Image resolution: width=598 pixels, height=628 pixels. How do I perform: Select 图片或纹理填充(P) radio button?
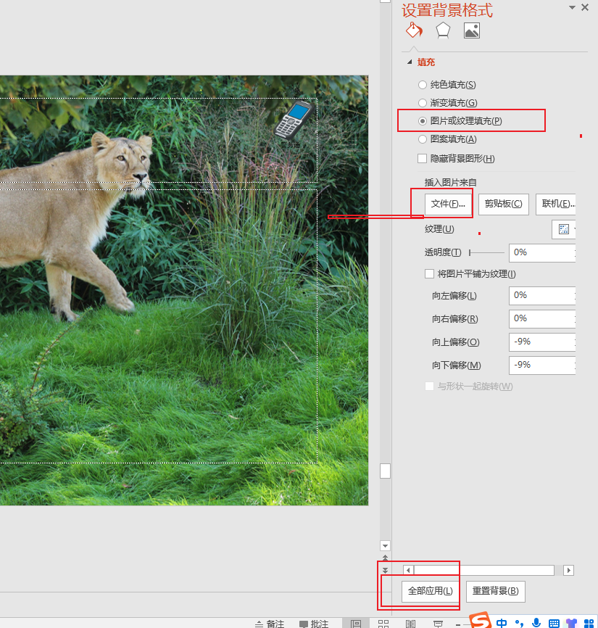[423, 121]
